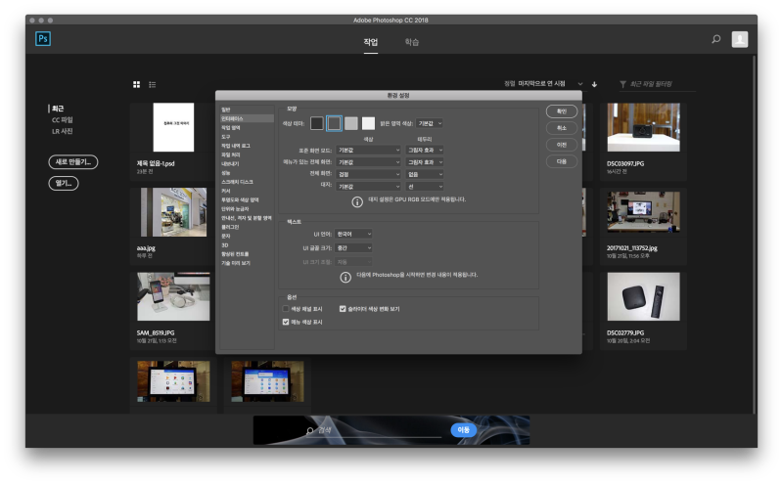783x484 pixels.
Task: Reverse sort order with the down arrow
Action: tap(594, 84)
